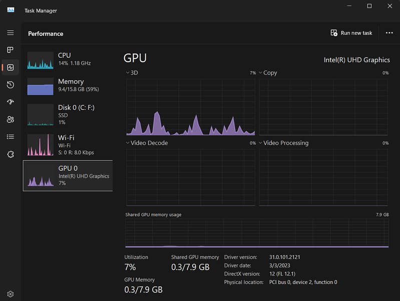Click the three-dots more options button

click(x=389, y=33)
